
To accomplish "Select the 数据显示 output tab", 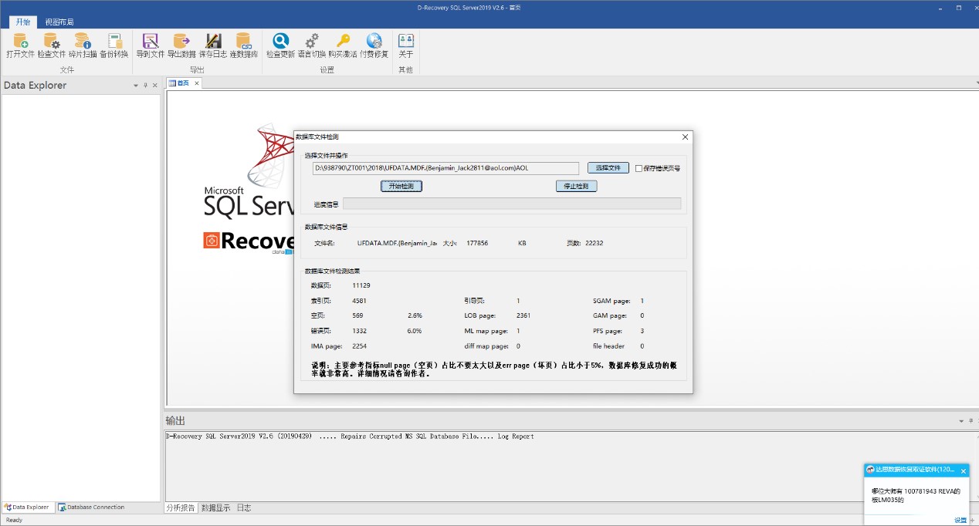I will point(215,508).
